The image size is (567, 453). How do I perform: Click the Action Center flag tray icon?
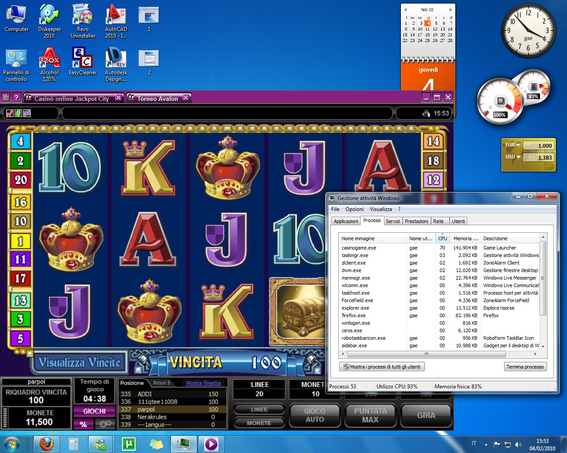[497, 444]
